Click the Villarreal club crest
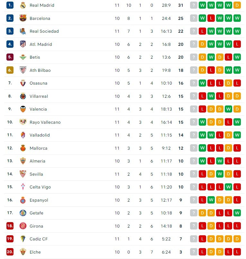 pyautogui.click(x=23, y=96)
